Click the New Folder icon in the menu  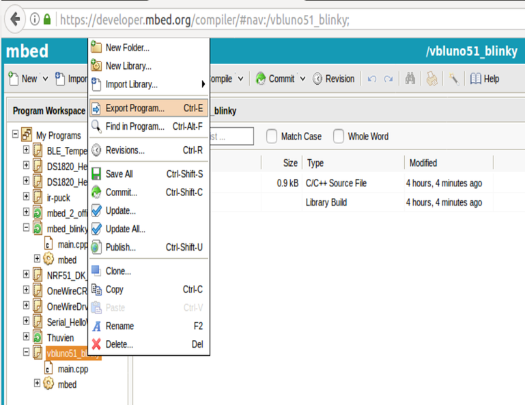coord(96,47)
